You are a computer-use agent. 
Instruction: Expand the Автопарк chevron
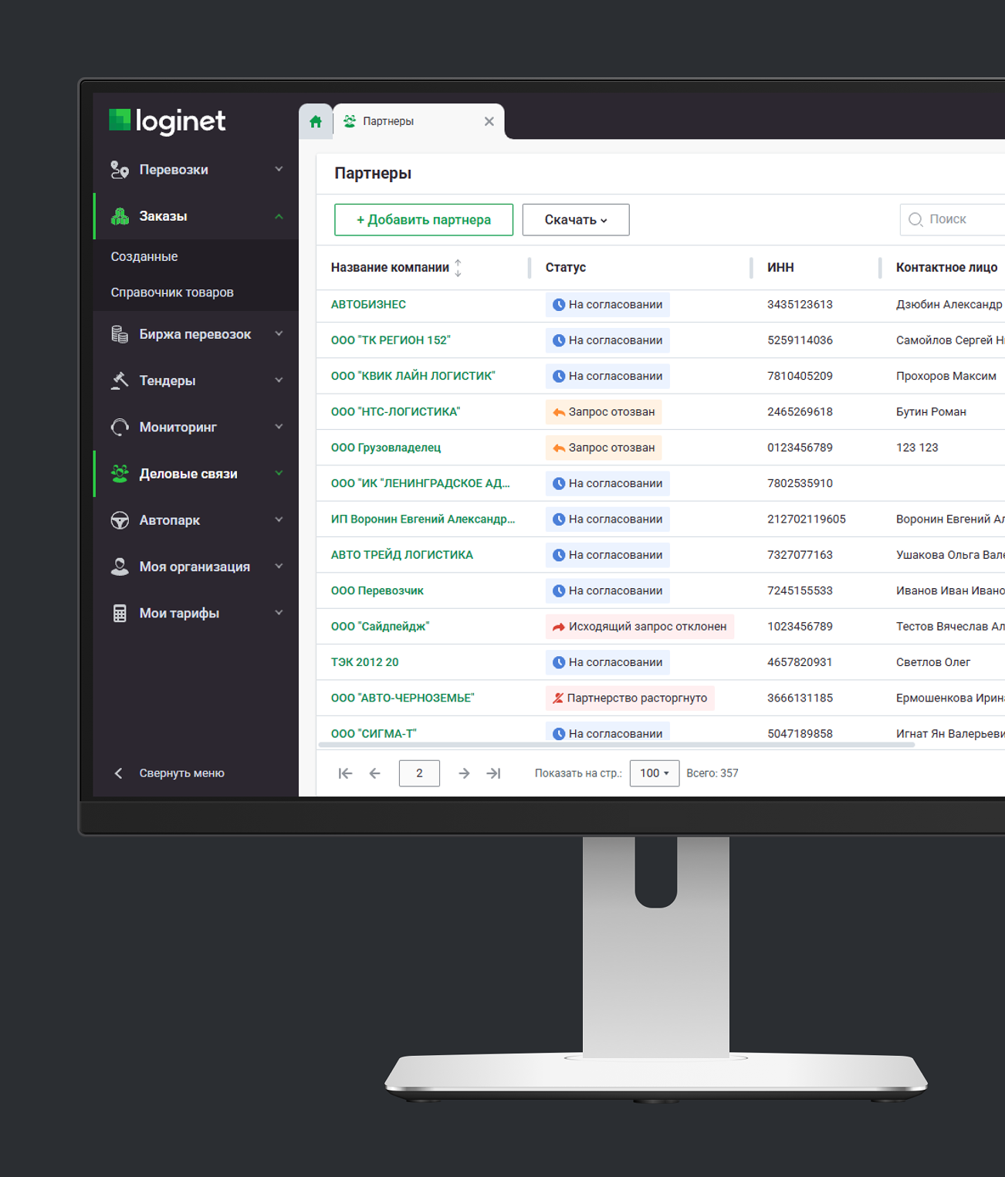point(279,519)
